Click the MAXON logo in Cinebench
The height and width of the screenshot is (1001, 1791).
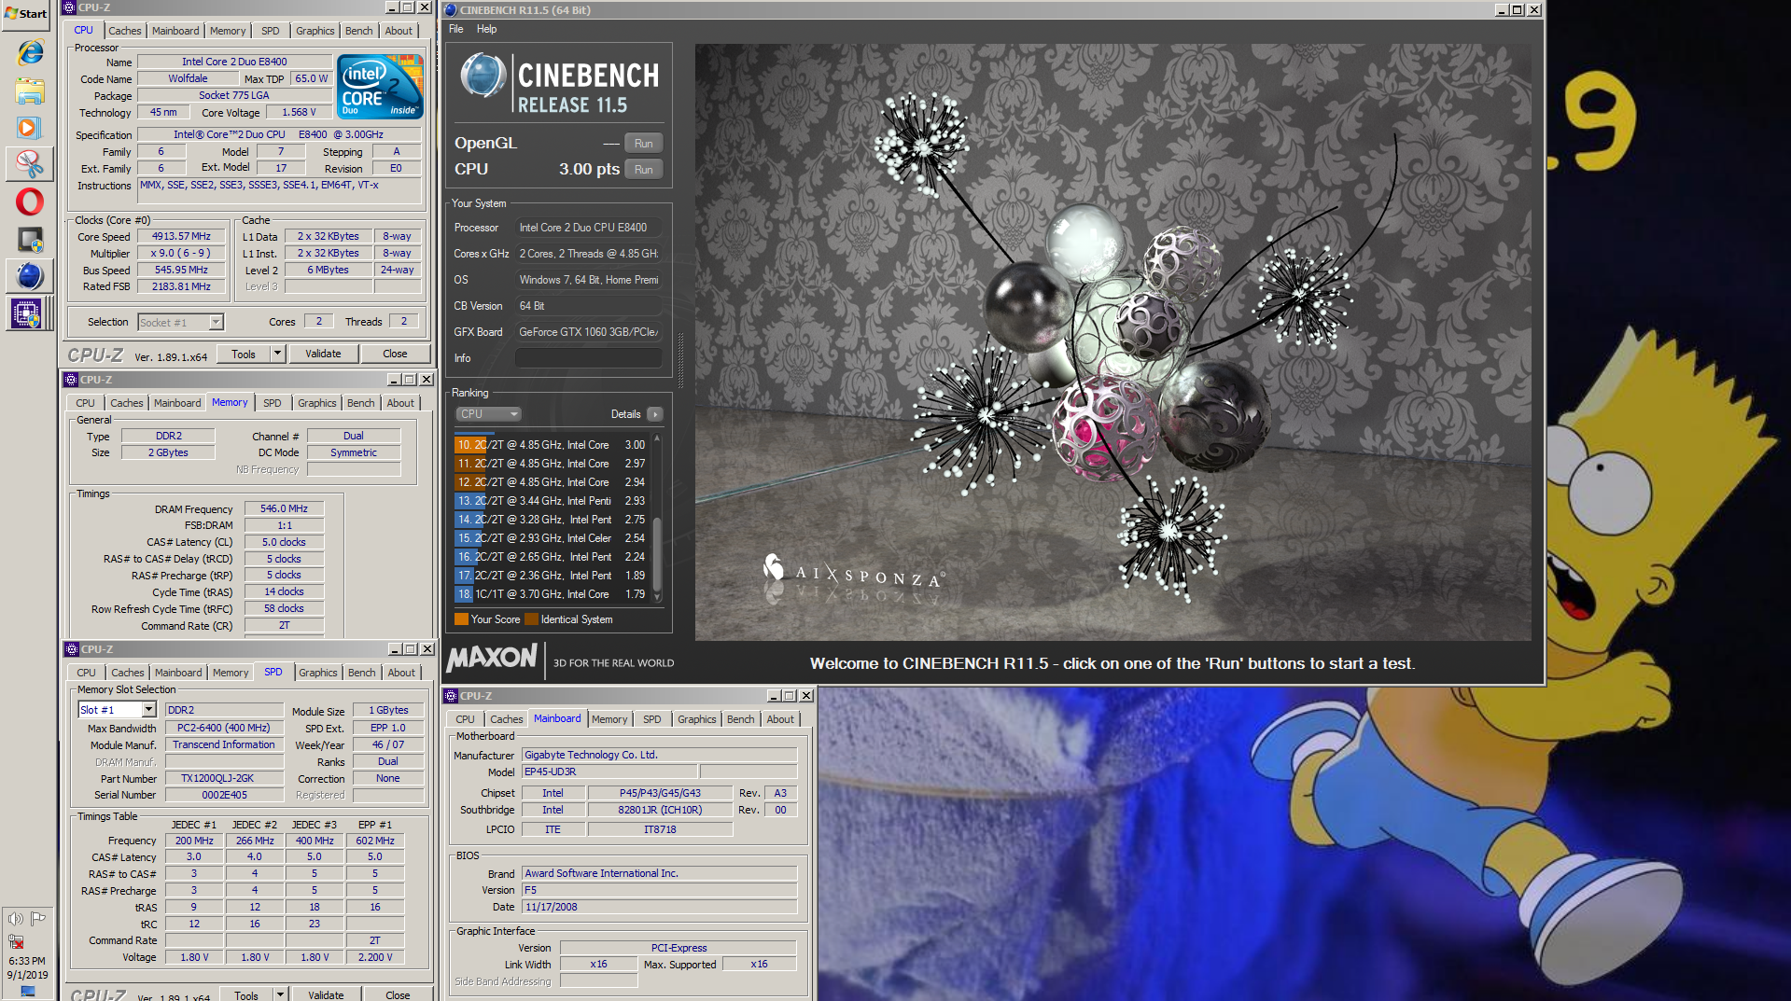tap(492, 658)
